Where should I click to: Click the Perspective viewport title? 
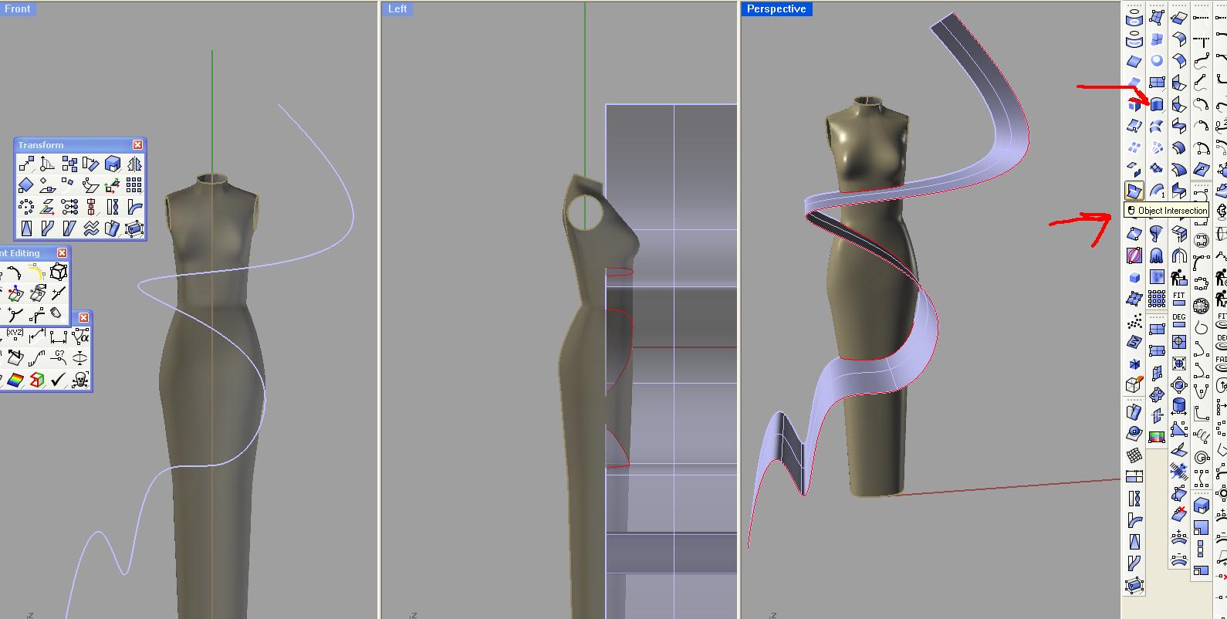tap(776, 9)
